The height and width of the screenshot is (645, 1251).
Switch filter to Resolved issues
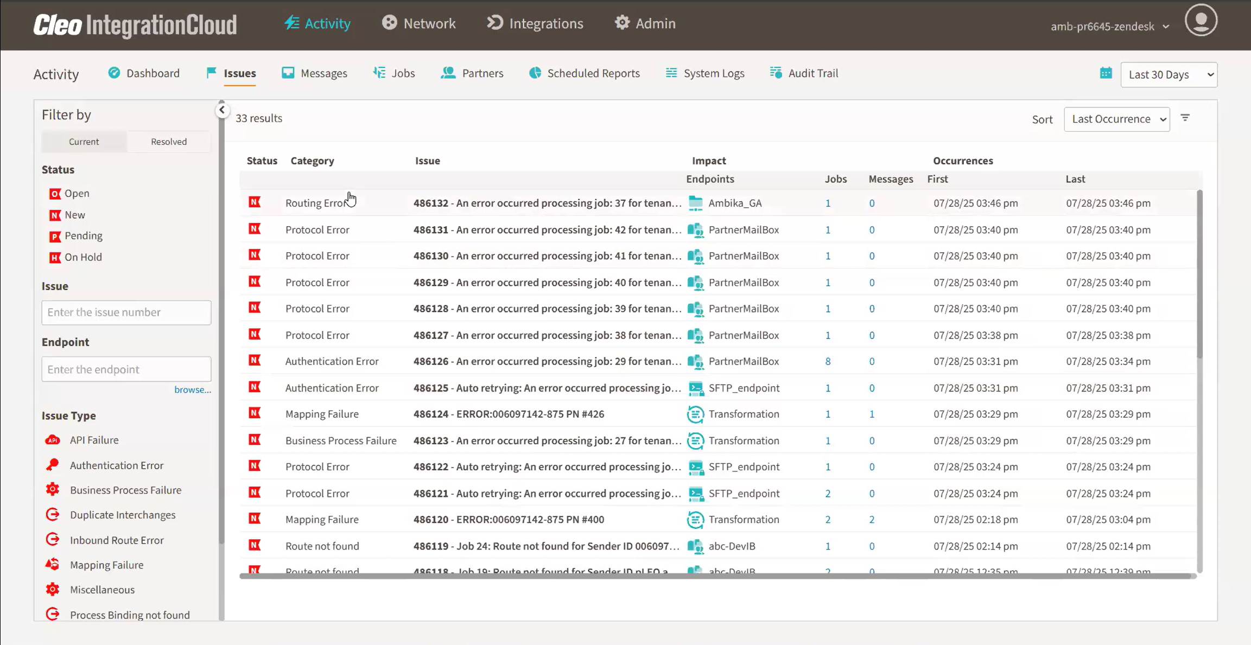pyautogui.click(x=168, y=141)
